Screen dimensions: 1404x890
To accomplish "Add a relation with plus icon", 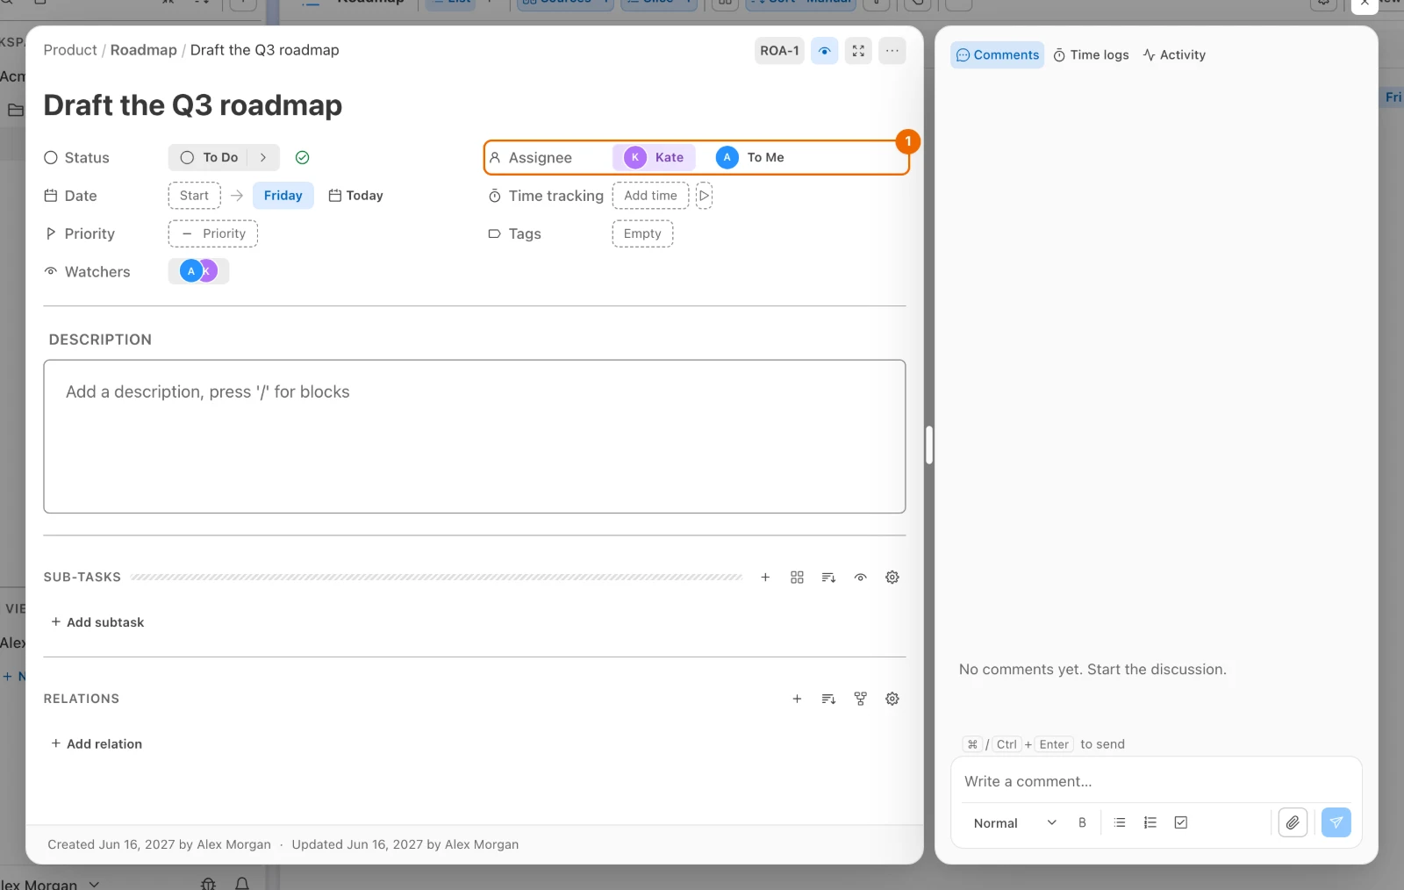I will point(797,699).
